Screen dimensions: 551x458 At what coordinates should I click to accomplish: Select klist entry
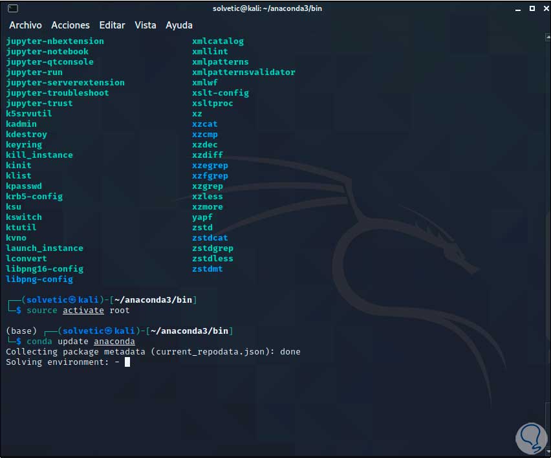(x=19, y=176)
